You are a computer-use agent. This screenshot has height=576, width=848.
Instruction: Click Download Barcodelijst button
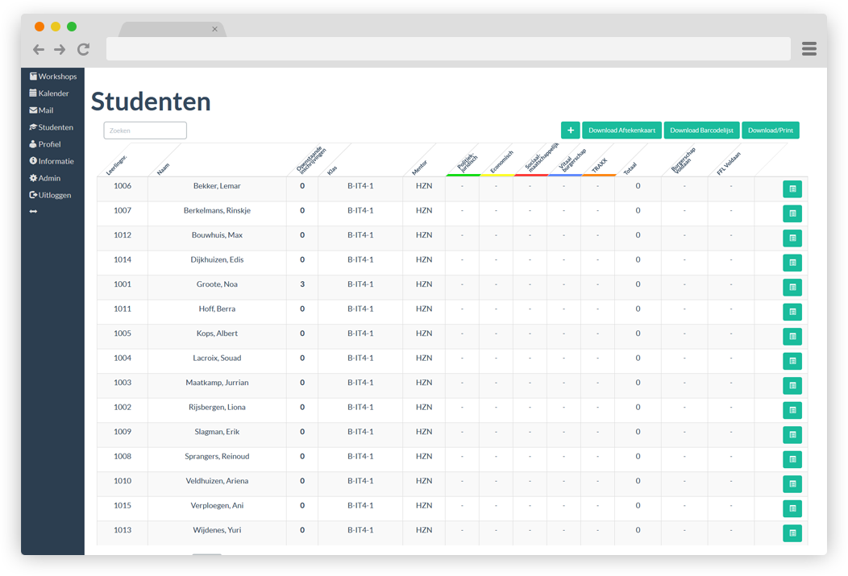[701, 131]
